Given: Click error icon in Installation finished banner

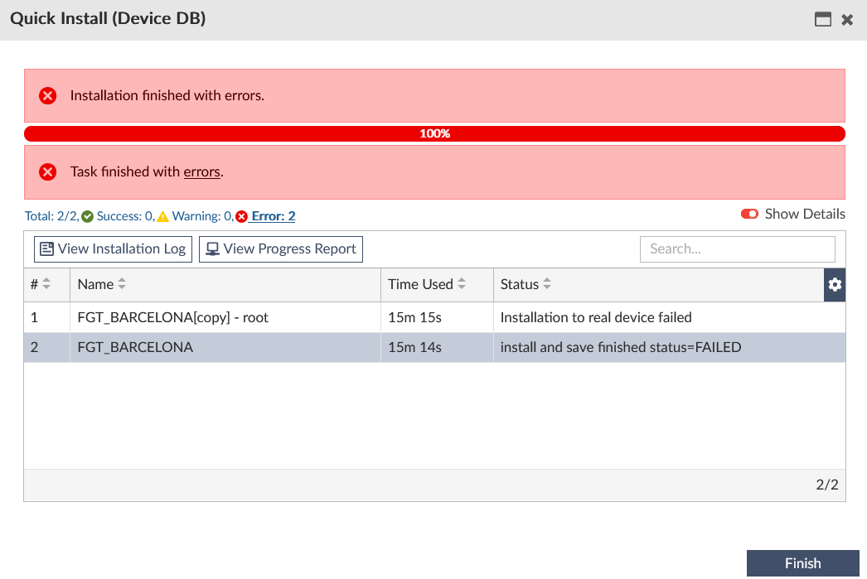Looking at the screenshot, I should point(48,96).
